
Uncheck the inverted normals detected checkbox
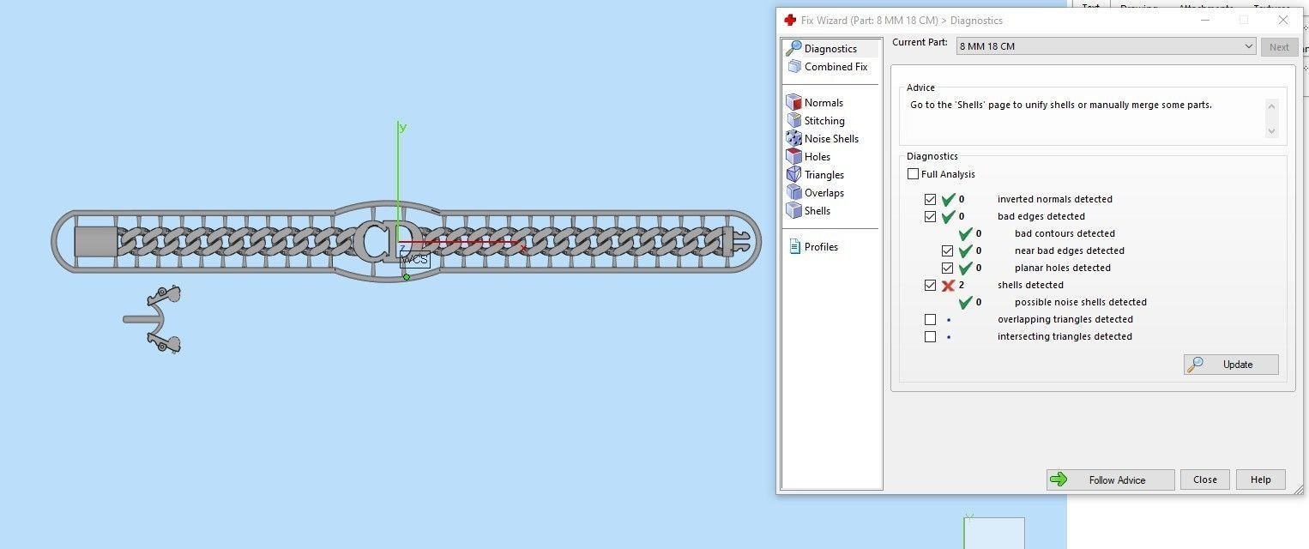[930, 199]
